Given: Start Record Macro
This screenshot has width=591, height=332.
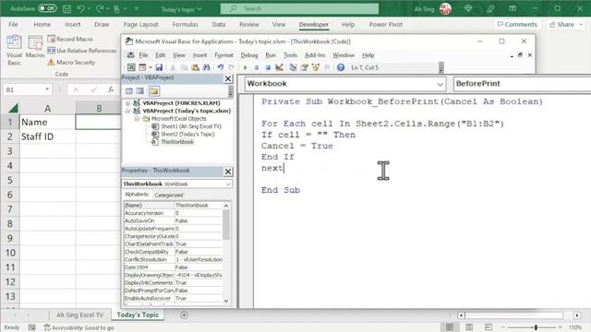Looking at the screenshot, I should click(x=70, y=39).
